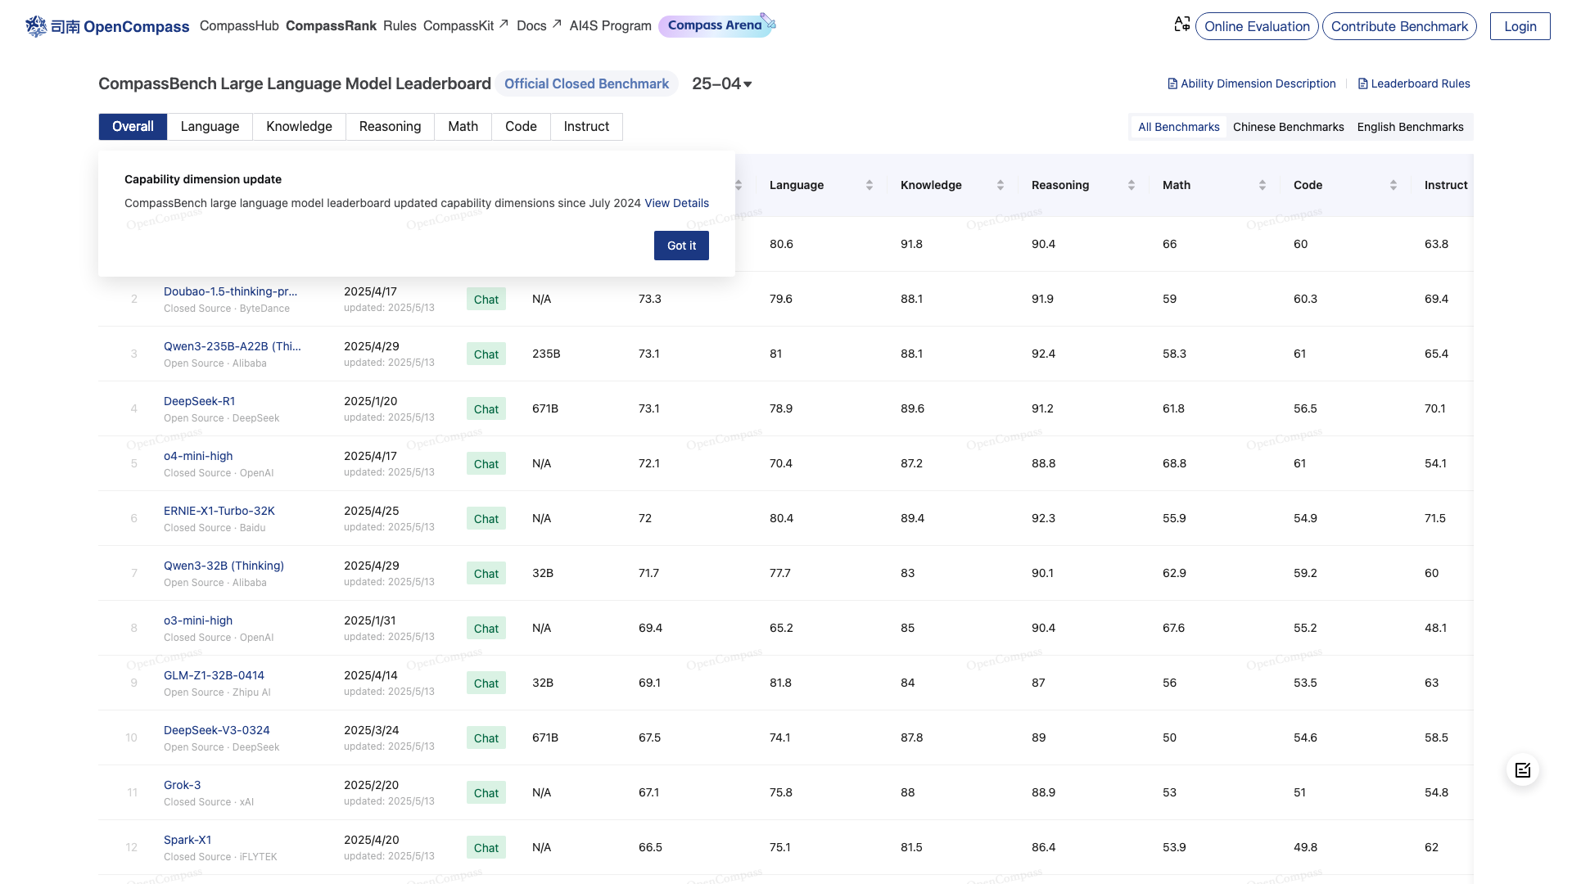
Task: Open CompassHub in the navigation
Action: [239, 26]
